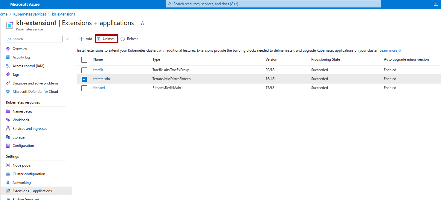Image resolution: width=441 pixels, height=200 pixels.
Task: Click the Workloads icon
Action: [8, 120]
